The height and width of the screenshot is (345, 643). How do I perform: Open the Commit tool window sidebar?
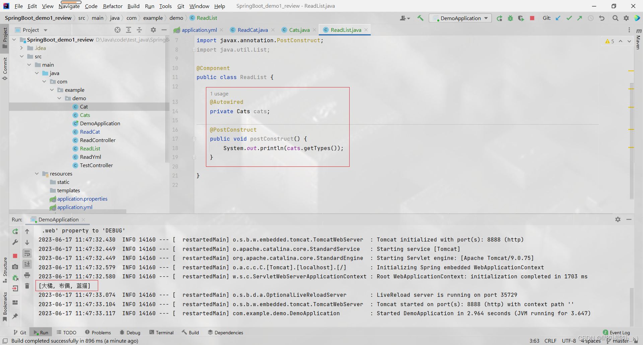click(5, 68)
